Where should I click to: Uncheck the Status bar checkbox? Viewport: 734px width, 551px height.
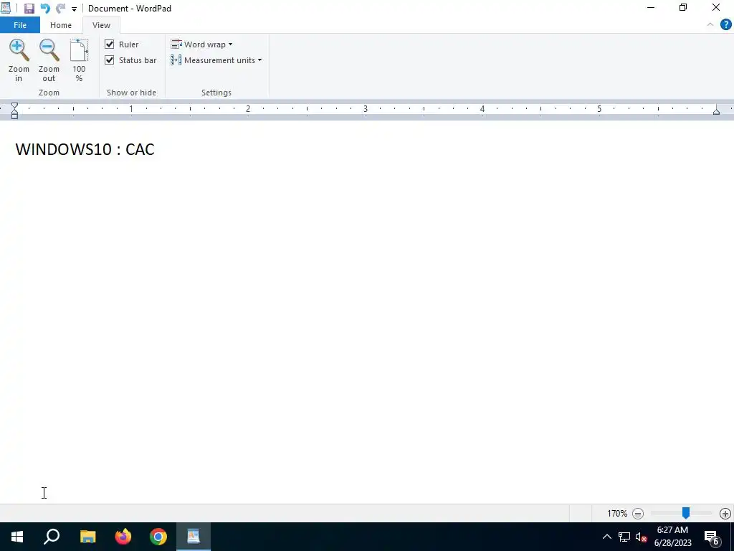pyautogui.click(x=110, y=60)
